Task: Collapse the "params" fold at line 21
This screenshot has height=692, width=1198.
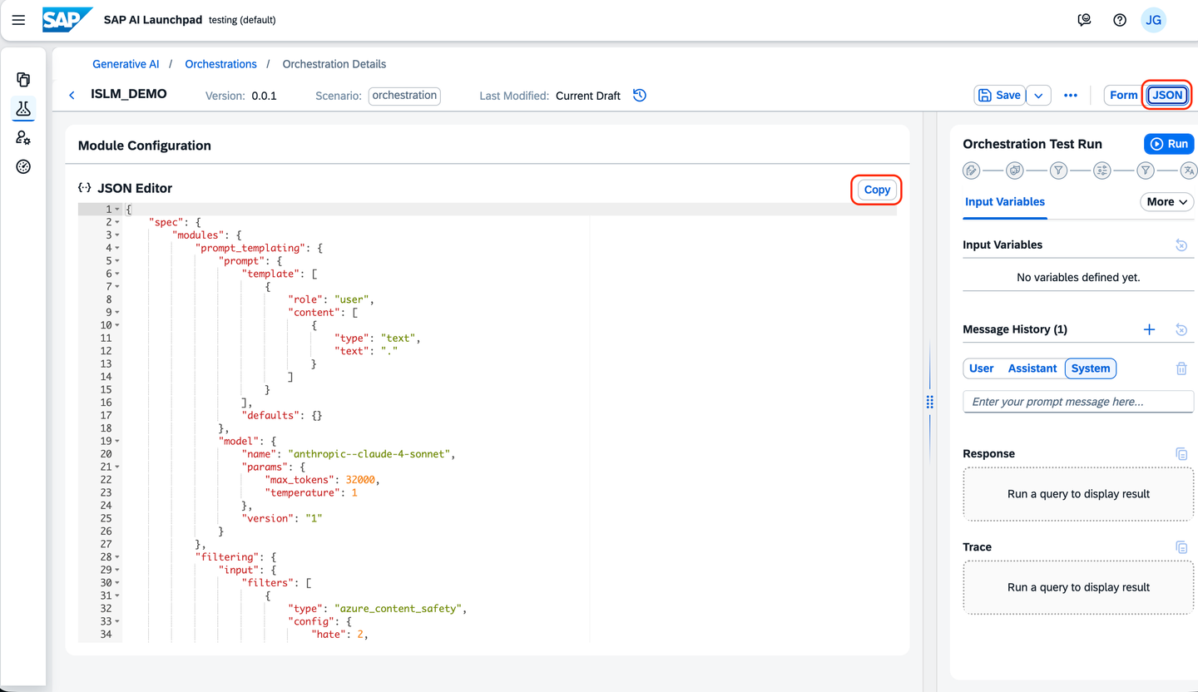Action: (x=117, y=467)
